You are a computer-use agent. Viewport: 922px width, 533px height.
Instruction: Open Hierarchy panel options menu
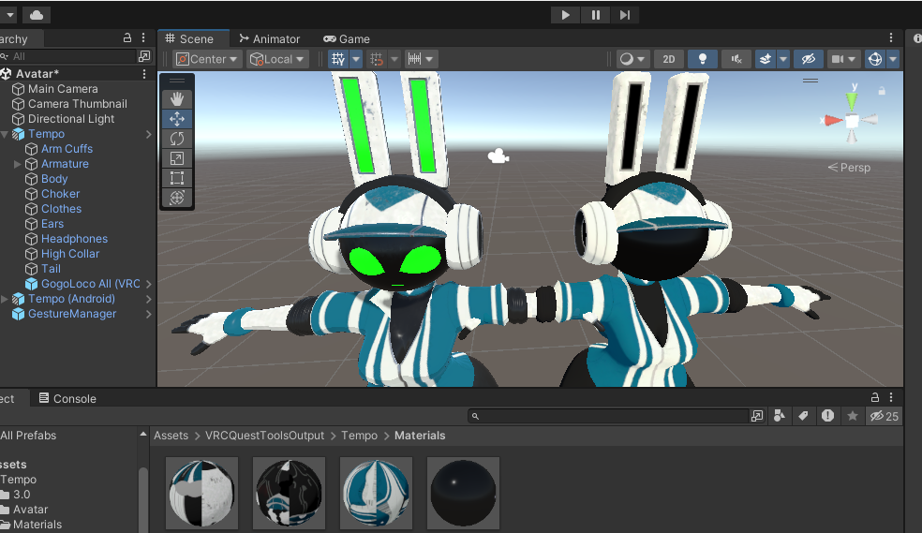(x=142, y=37)
